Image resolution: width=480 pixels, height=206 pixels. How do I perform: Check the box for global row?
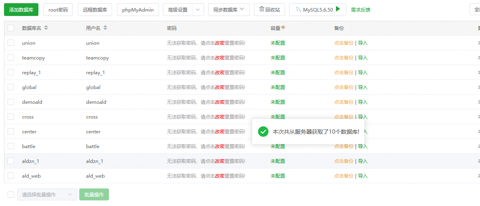[x=11, y=87]
